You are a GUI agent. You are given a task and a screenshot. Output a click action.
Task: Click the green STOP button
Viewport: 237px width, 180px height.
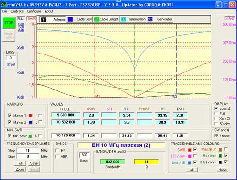pyautogui.click(x=9, y=23)
